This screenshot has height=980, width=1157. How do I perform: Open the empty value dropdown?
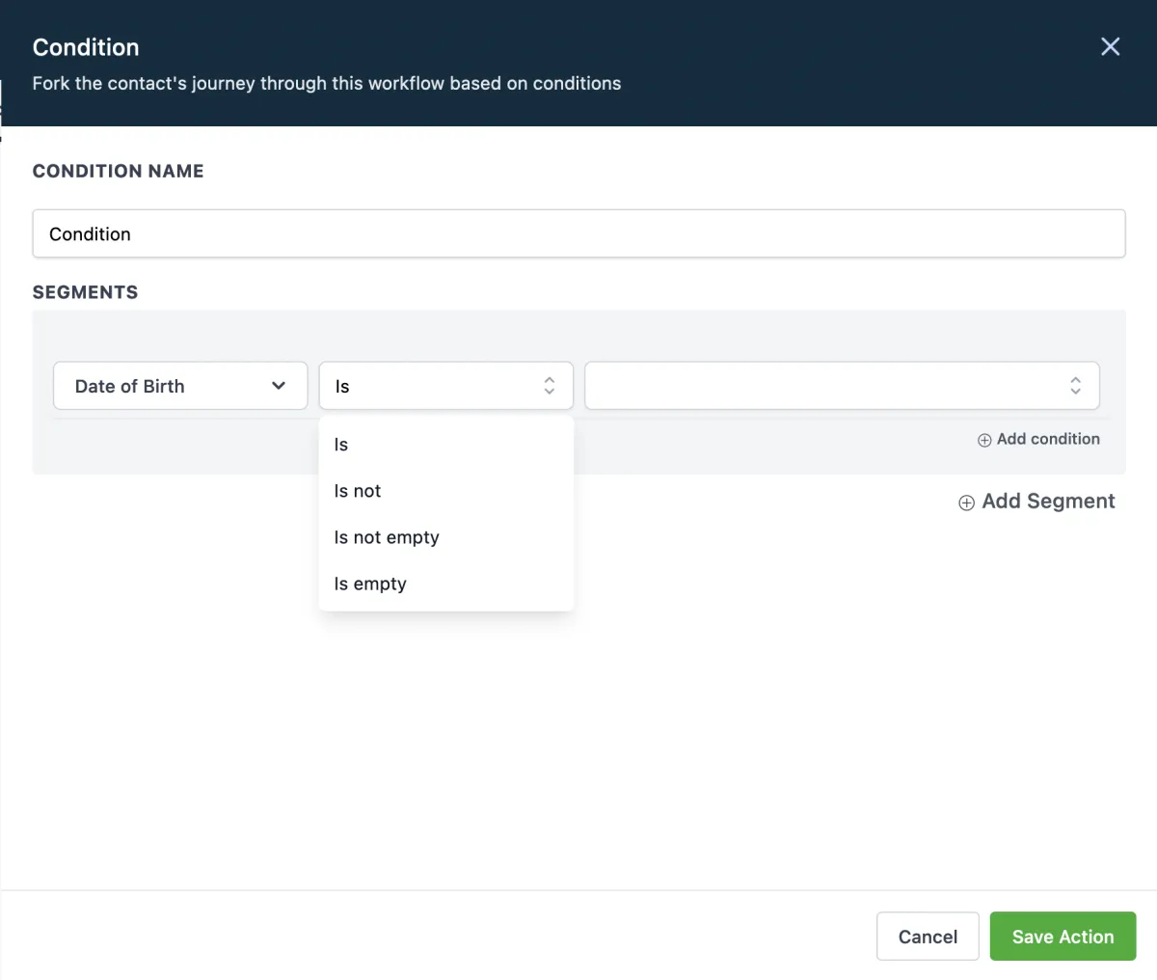[x=829, y=386]
